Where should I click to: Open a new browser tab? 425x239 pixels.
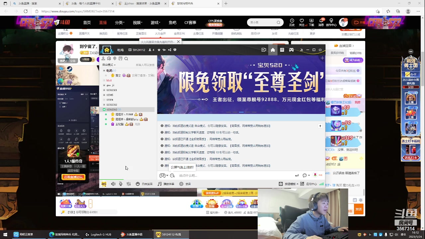click(226, 4)
